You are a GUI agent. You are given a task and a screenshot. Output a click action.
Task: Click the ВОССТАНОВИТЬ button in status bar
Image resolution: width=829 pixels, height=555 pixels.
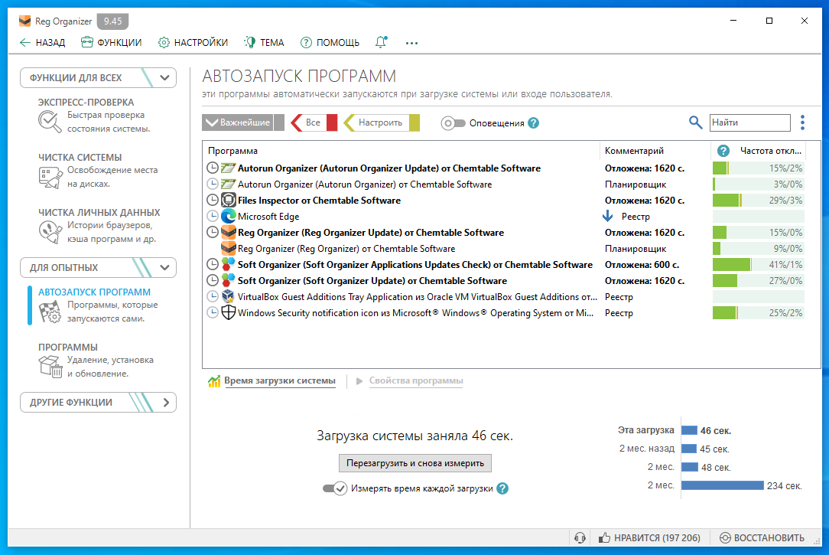(x=762, y=538)
